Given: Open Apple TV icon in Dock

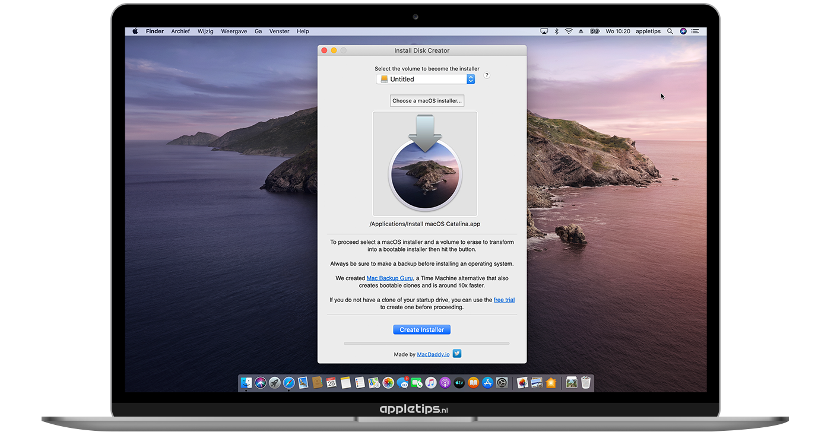Looking at the screenshot, I should pyautogui.click(x=459, y=383).
